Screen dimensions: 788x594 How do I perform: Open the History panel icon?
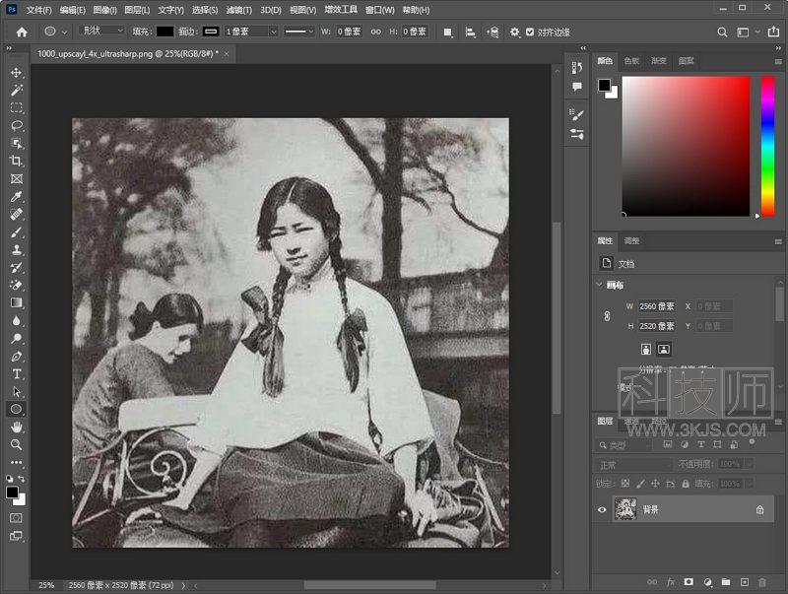pyautogui.click(x=577, y=68)
